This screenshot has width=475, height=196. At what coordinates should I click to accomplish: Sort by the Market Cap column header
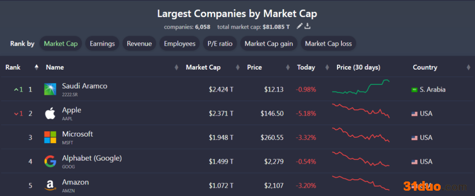tap(203, 67)
